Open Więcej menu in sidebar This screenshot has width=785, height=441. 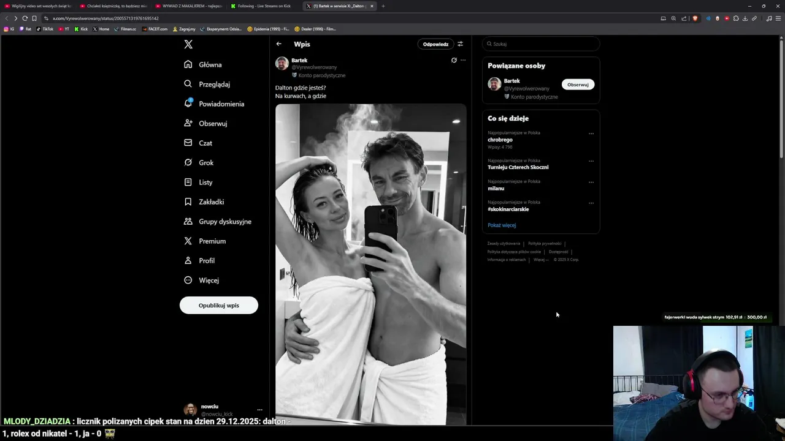(x=201, y=280)
